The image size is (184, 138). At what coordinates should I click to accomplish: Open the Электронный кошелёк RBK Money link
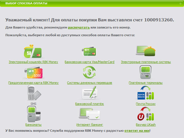(33, 62)
